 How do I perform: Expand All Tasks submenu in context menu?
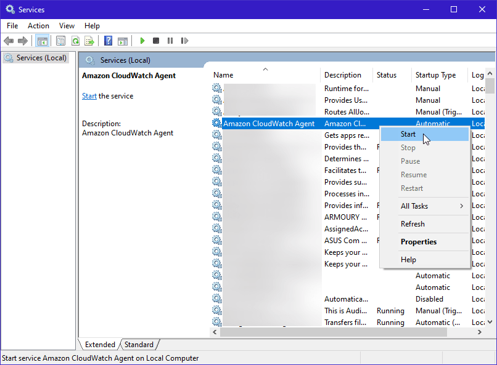[x=424, y=206]
